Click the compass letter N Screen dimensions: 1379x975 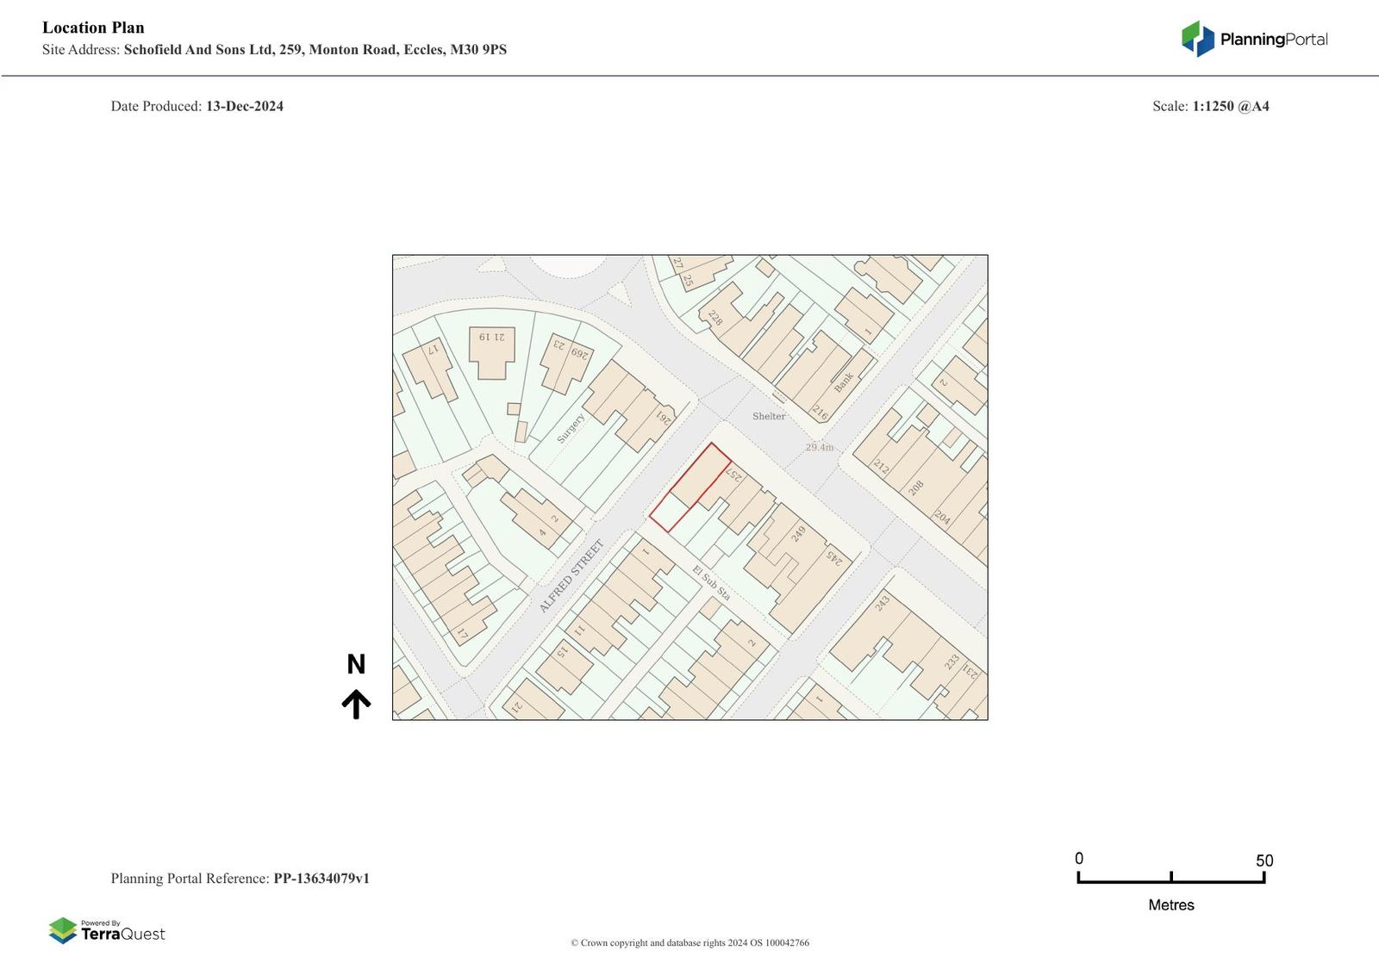point(356,664)
